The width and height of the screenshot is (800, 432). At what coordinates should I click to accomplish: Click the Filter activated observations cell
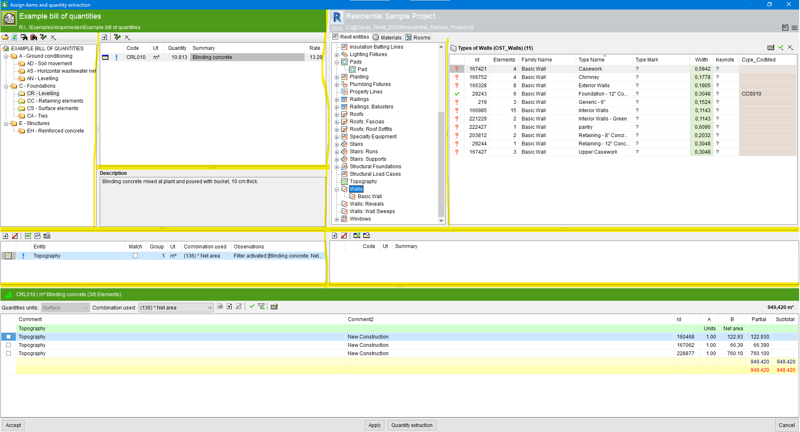click(x=278, y=256)
